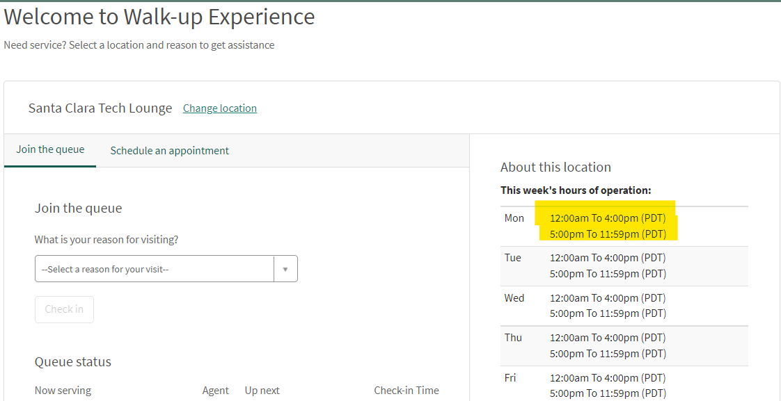Image resolution: width=781 pixels, height=401 pixels.
Task: Click the Now serving column header
Action: click(63, 390)
